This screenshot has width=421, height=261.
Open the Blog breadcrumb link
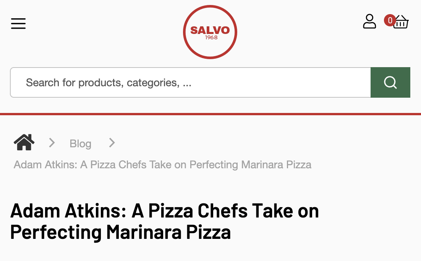tap(80, 143)
